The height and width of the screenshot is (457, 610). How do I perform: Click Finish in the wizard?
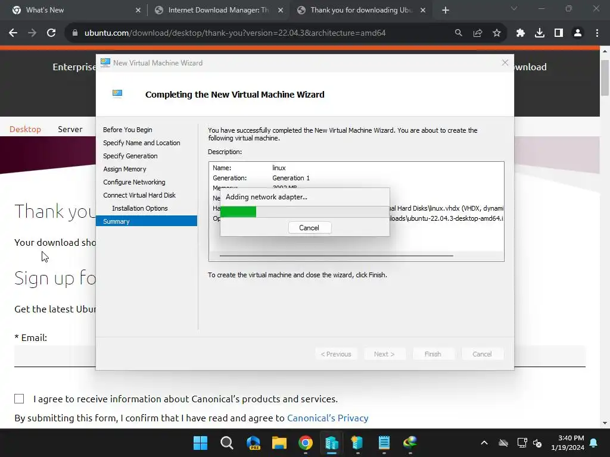point(433,354)
